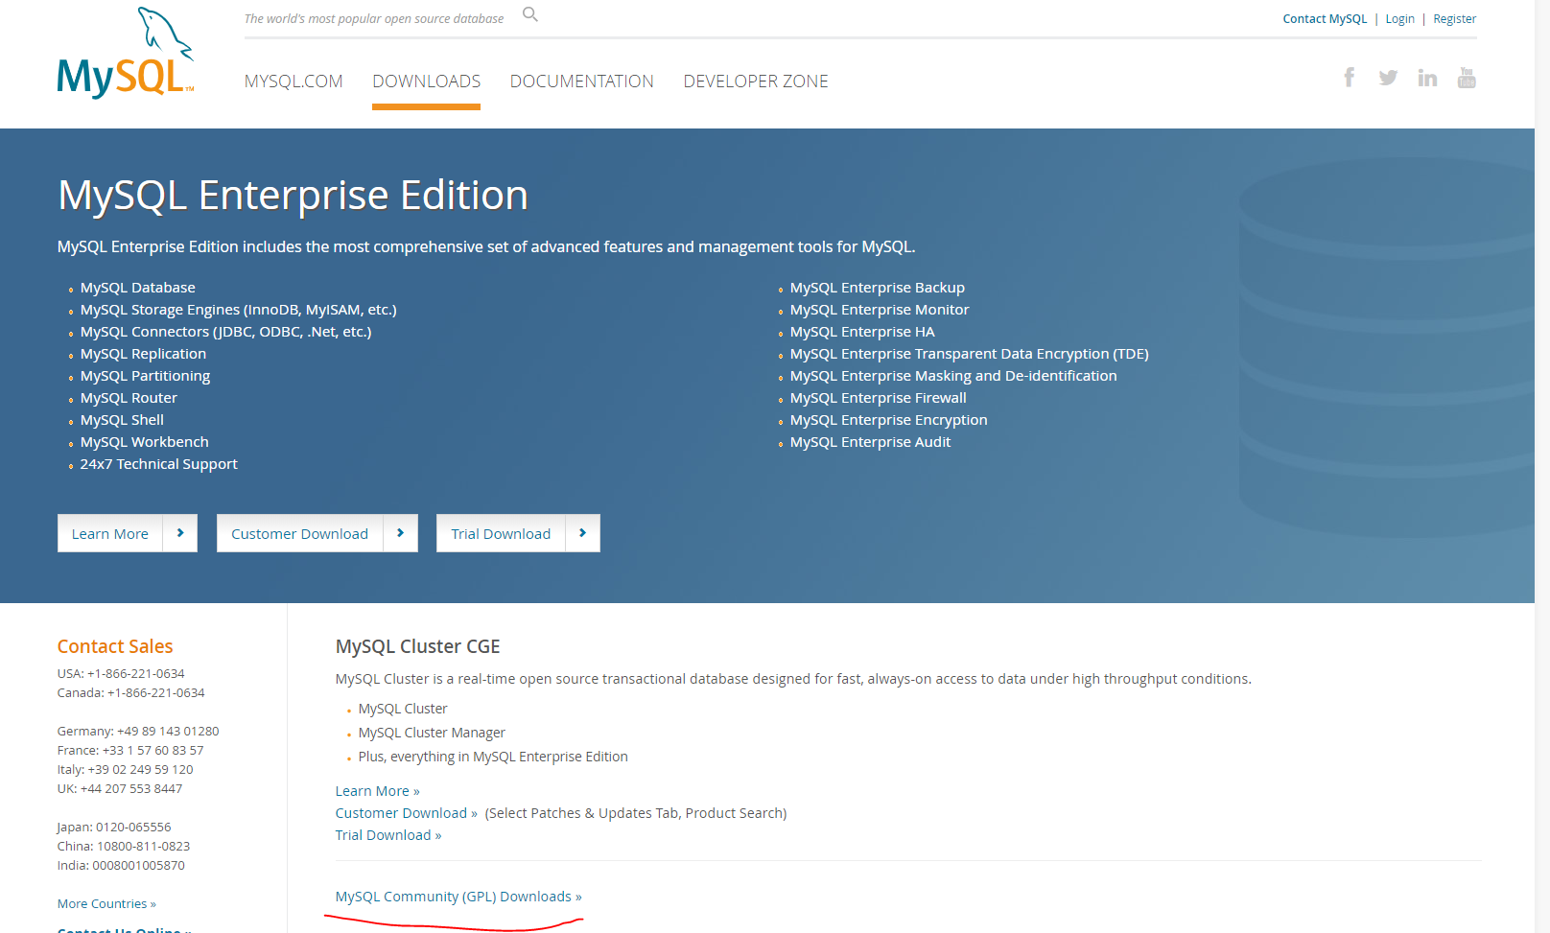This screenshot has width=1550, height=933.
Task: Click the Contact MySQL link
Action: [x=1325, y=19]
